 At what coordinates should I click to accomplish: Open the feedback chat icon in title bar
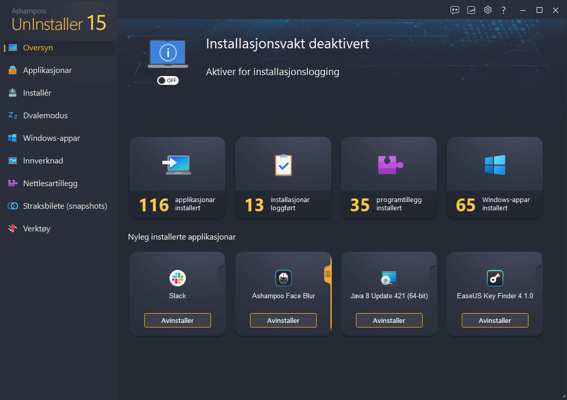(455, 10)
